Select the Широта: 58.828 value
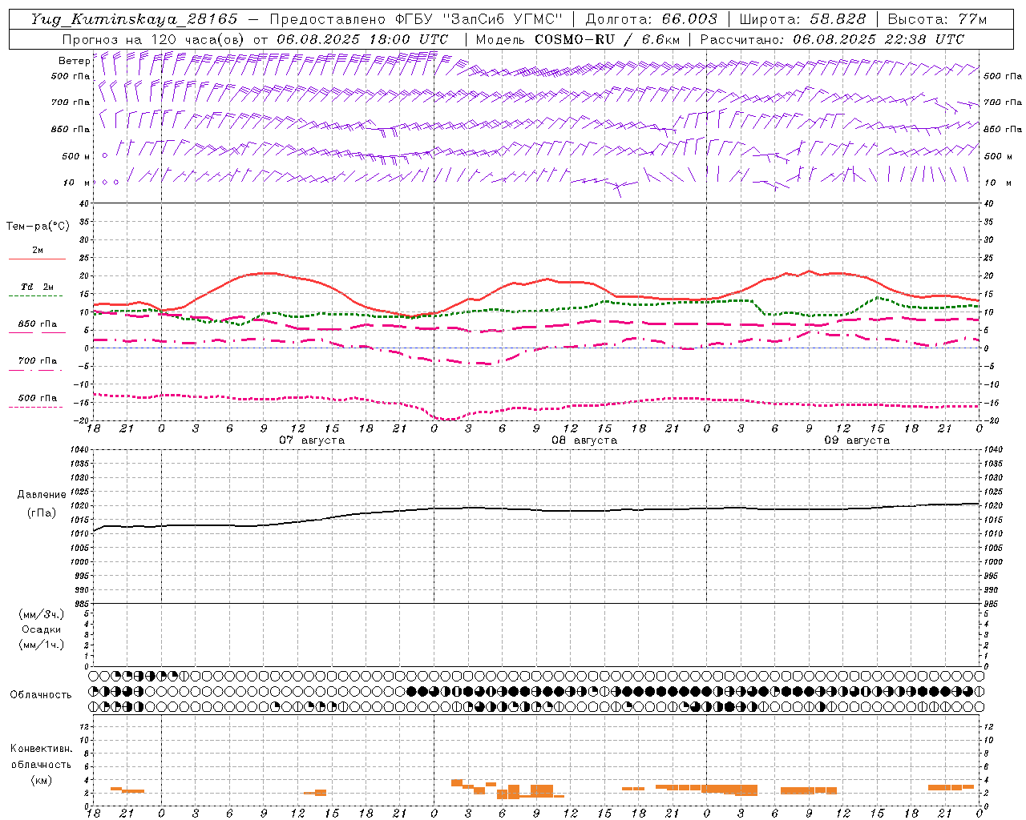The height and width of the screenshot is (820, 1026). point(802,19)
